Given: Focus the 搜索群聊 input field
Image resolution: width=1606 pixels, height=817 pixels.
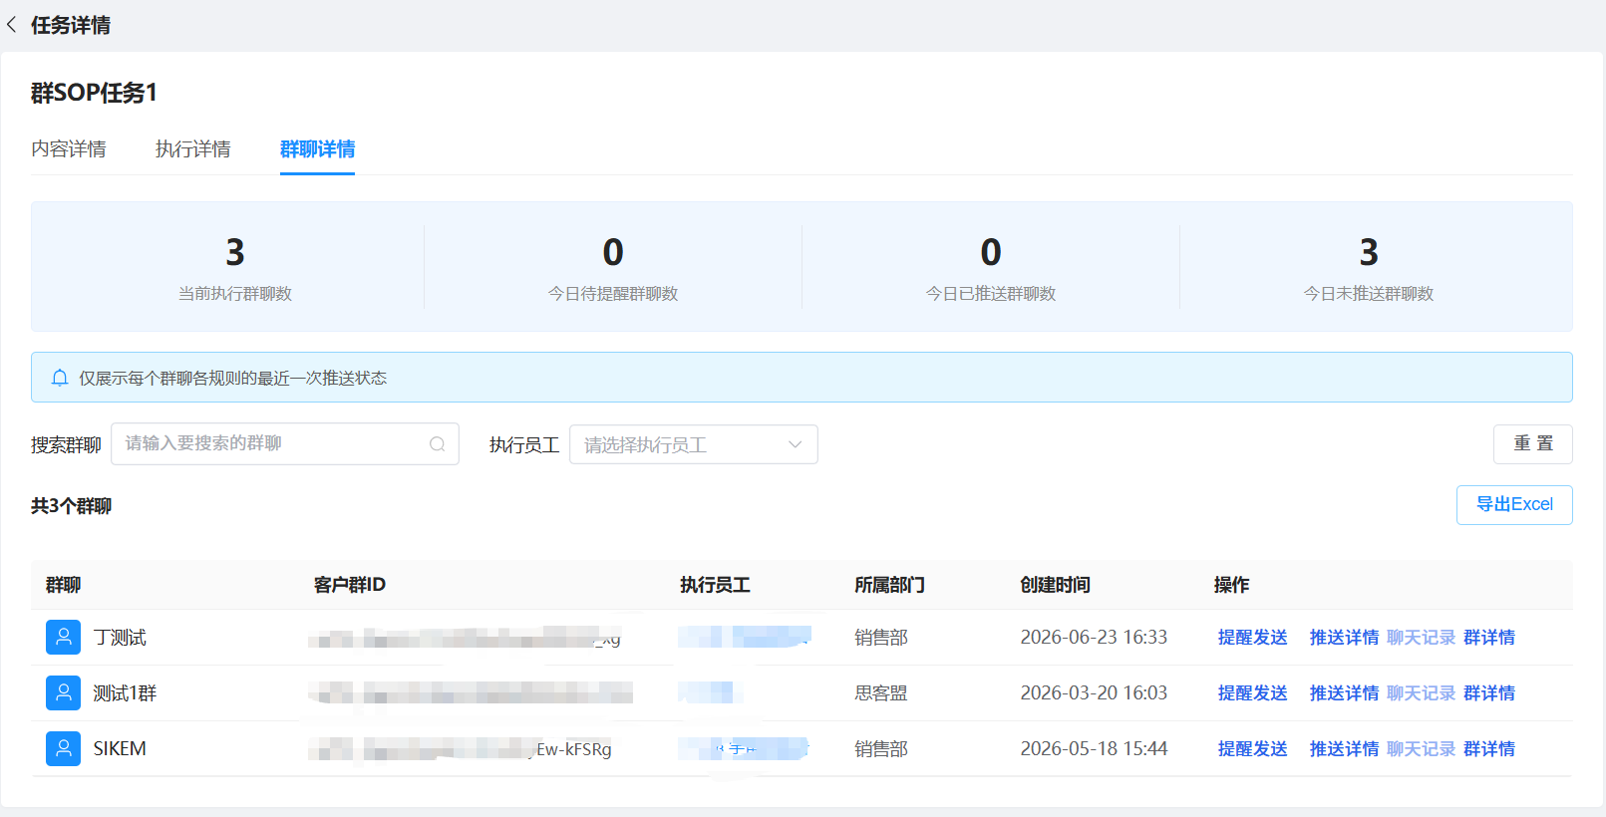Looking at the screenshot, I should coord(285,444).
